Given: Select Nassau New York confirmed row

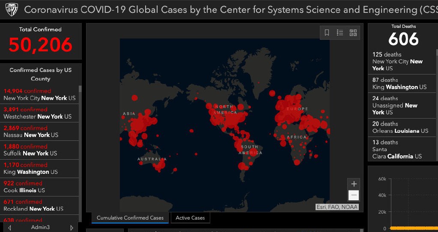Looking at the screenshot, I should pyautogui.click(x=39, y=131).
